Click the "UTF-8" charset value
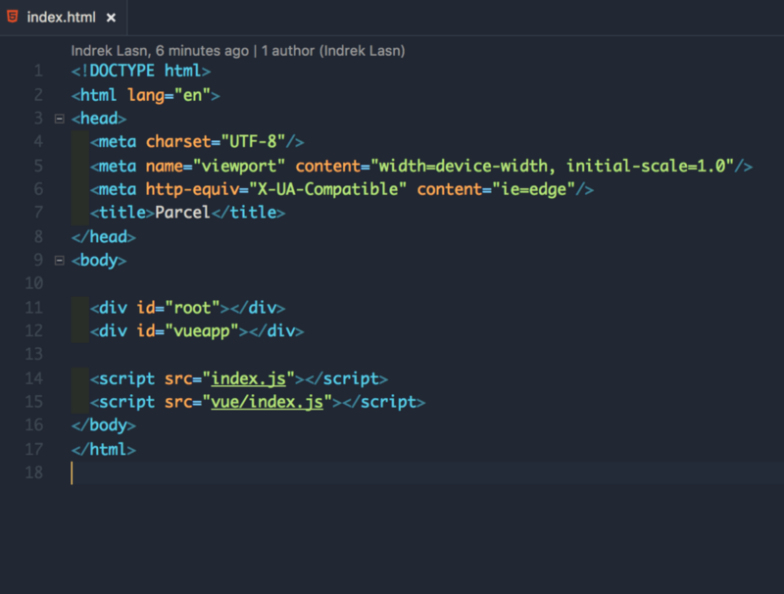Image resolution: width=784 pixels, height=594 pixels. click(253, 142)
